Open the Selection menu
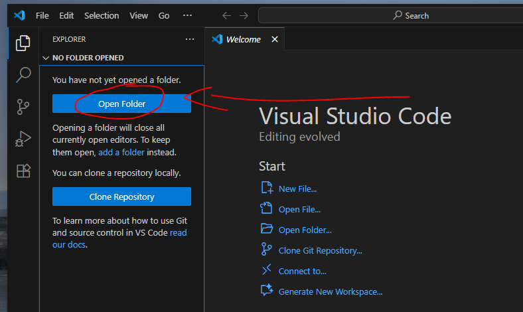The image size is (523, 312). coord(102,15)
